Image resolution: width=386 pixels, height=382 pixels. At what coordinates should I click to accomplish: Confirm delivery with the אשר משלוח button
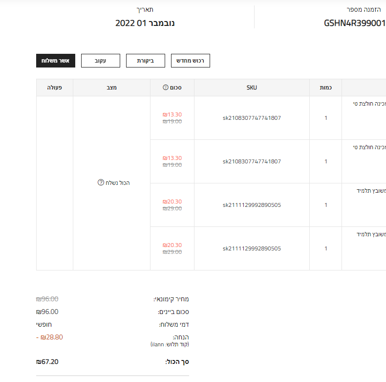(x=56, y=61)
